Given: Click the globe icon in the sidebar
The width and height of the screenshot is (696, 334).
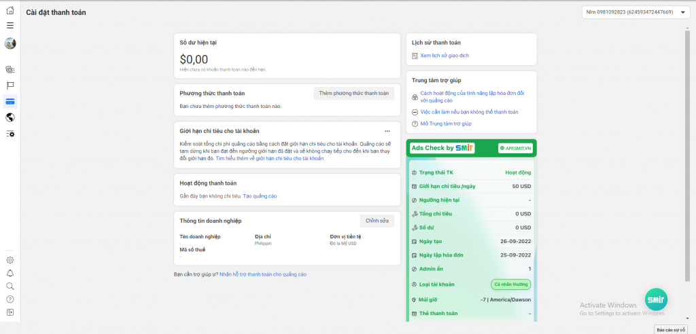Looking at the screenshot, I should (x=10, y=117).
